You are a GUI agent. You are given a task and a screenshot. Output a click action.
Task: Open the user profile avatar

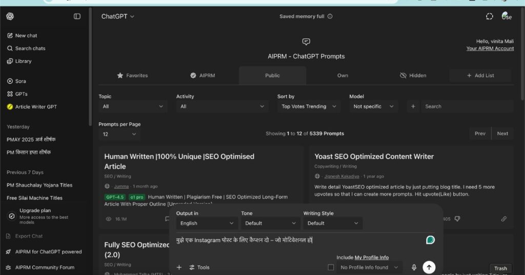[506, 16]
